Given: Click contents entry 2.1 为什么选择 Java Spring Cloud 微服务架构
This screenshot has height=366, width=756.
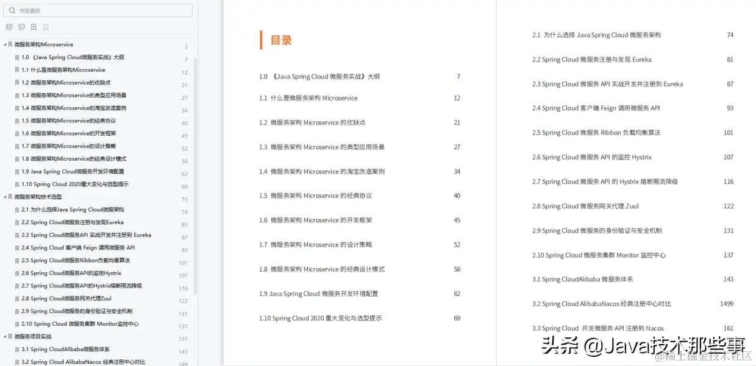Looking at the screenshot, I should (x=596, y=35).
